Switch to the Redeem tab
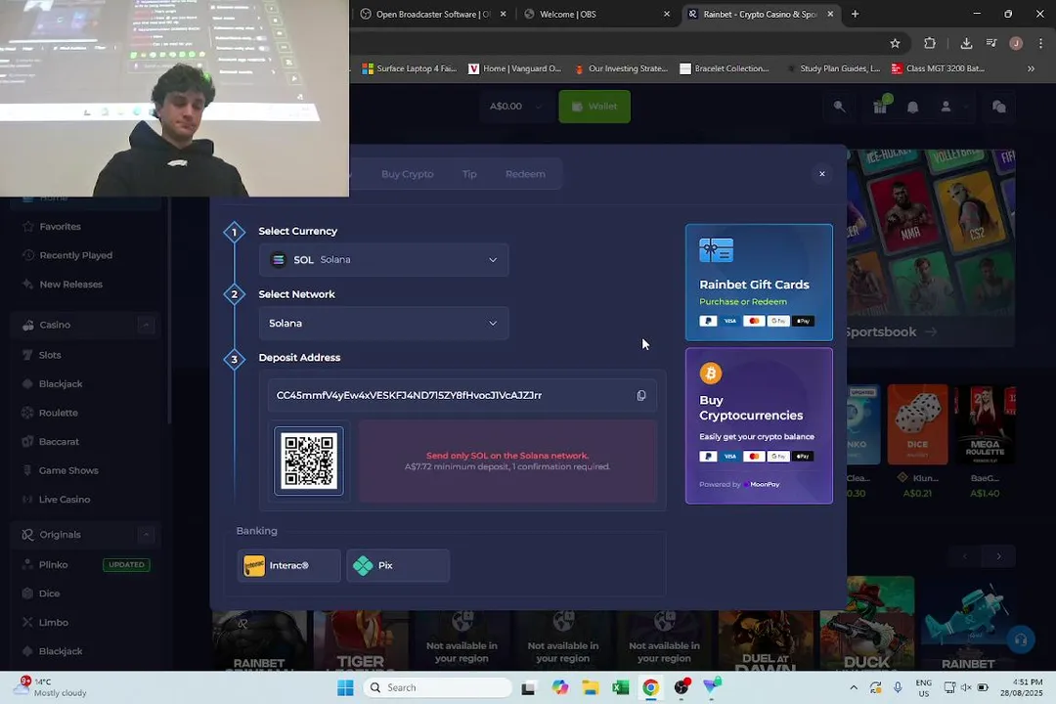1056x704 pixels. [x=525, y=174]
